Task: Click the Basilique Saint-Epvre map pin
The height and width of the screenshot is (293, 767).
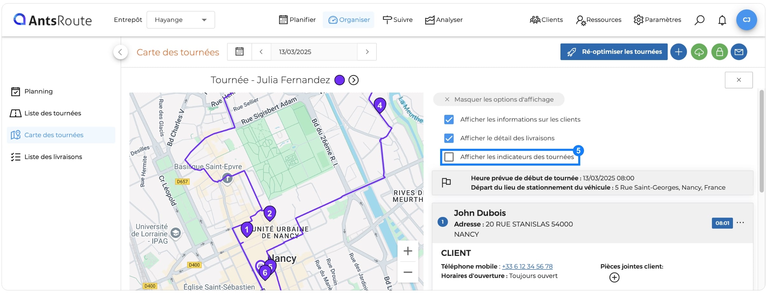Action: pos(227,178)
